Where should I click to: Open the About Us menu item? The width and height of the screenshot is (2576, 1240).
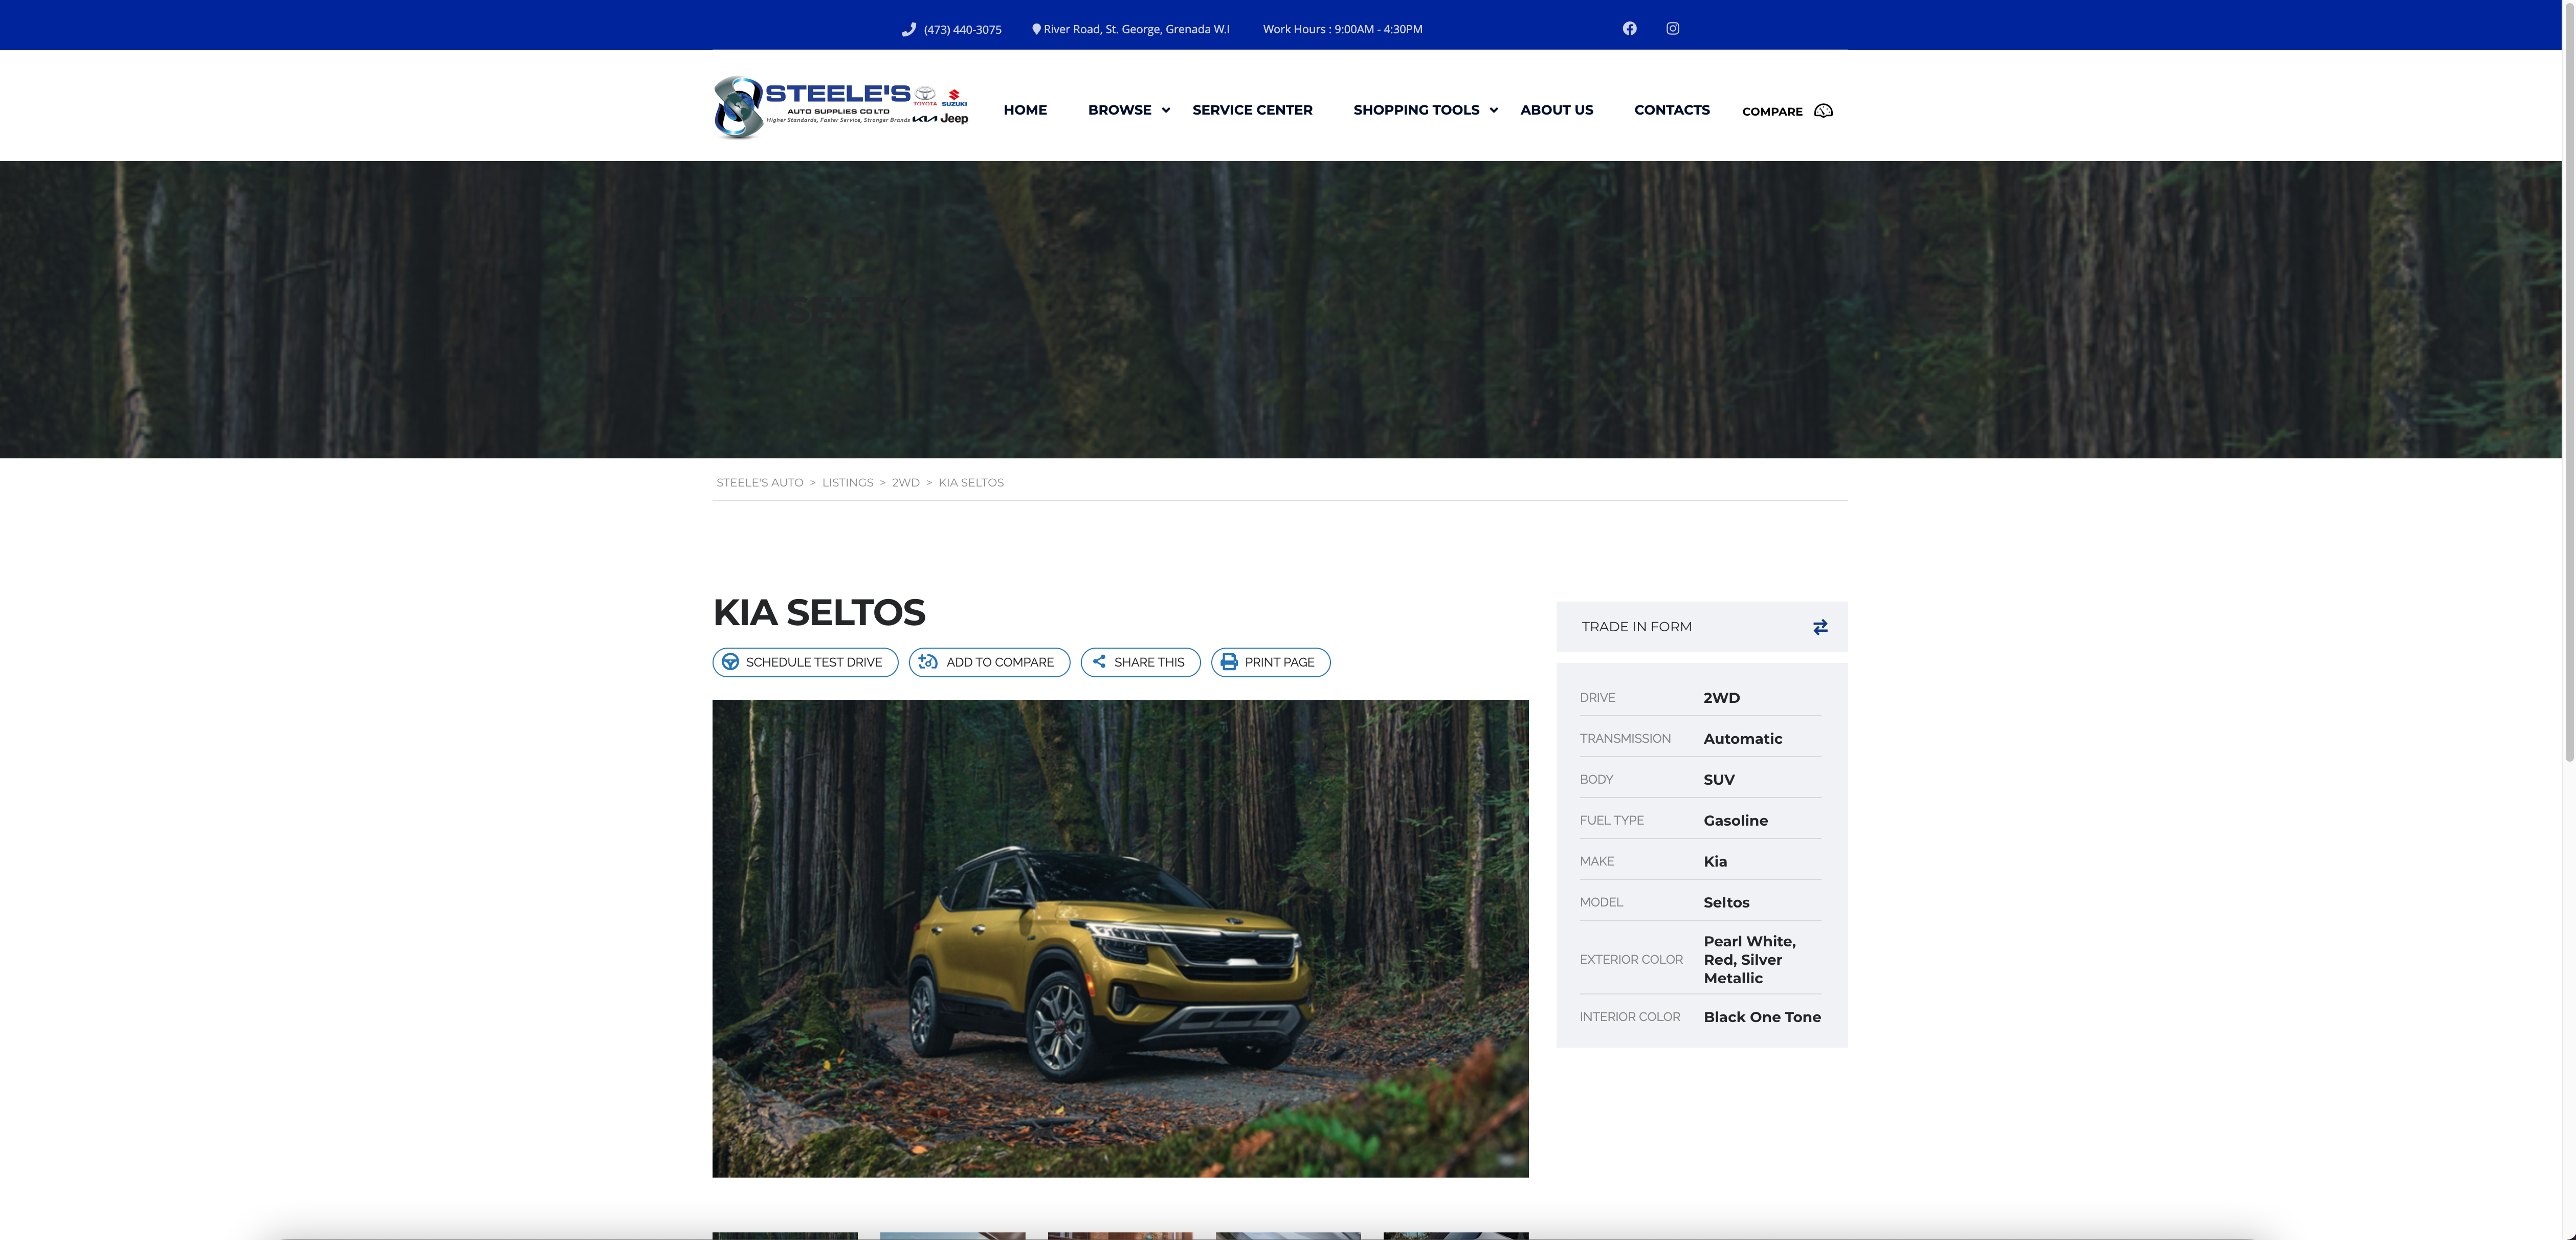click(1556, 110)
